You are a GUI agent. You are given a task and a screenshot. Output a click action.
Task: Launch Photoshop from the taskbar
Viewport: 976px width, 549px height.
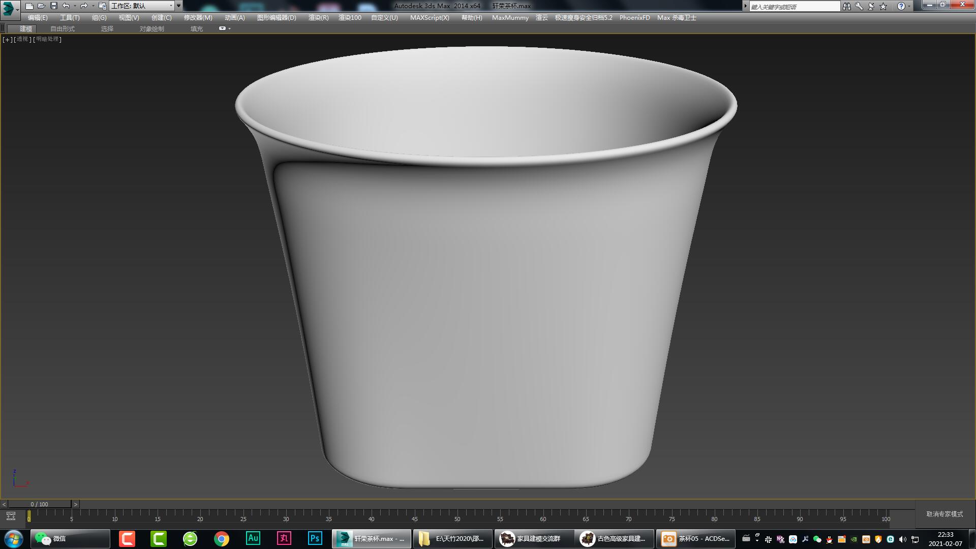pos(315,538)
